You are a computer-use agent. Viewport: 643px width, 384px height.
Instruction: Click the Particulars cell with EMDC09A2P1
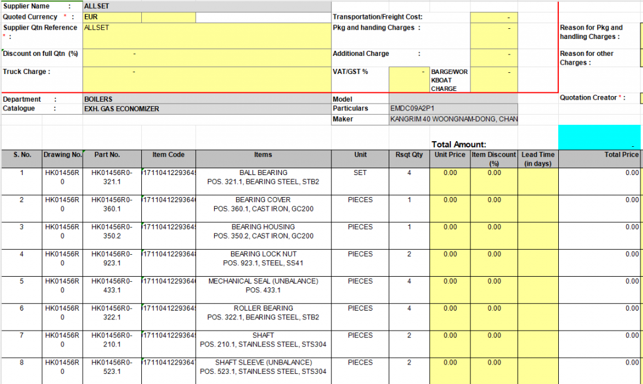(453, 109)
